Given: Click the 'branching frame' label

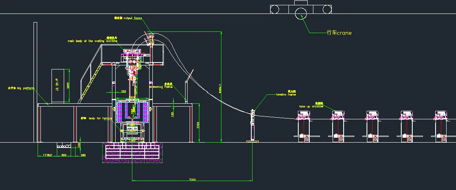Looking at the screenshot, I should (161, 87).
